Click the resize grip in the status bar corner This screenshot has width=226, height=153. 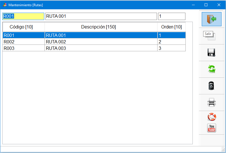click(223, 150)
